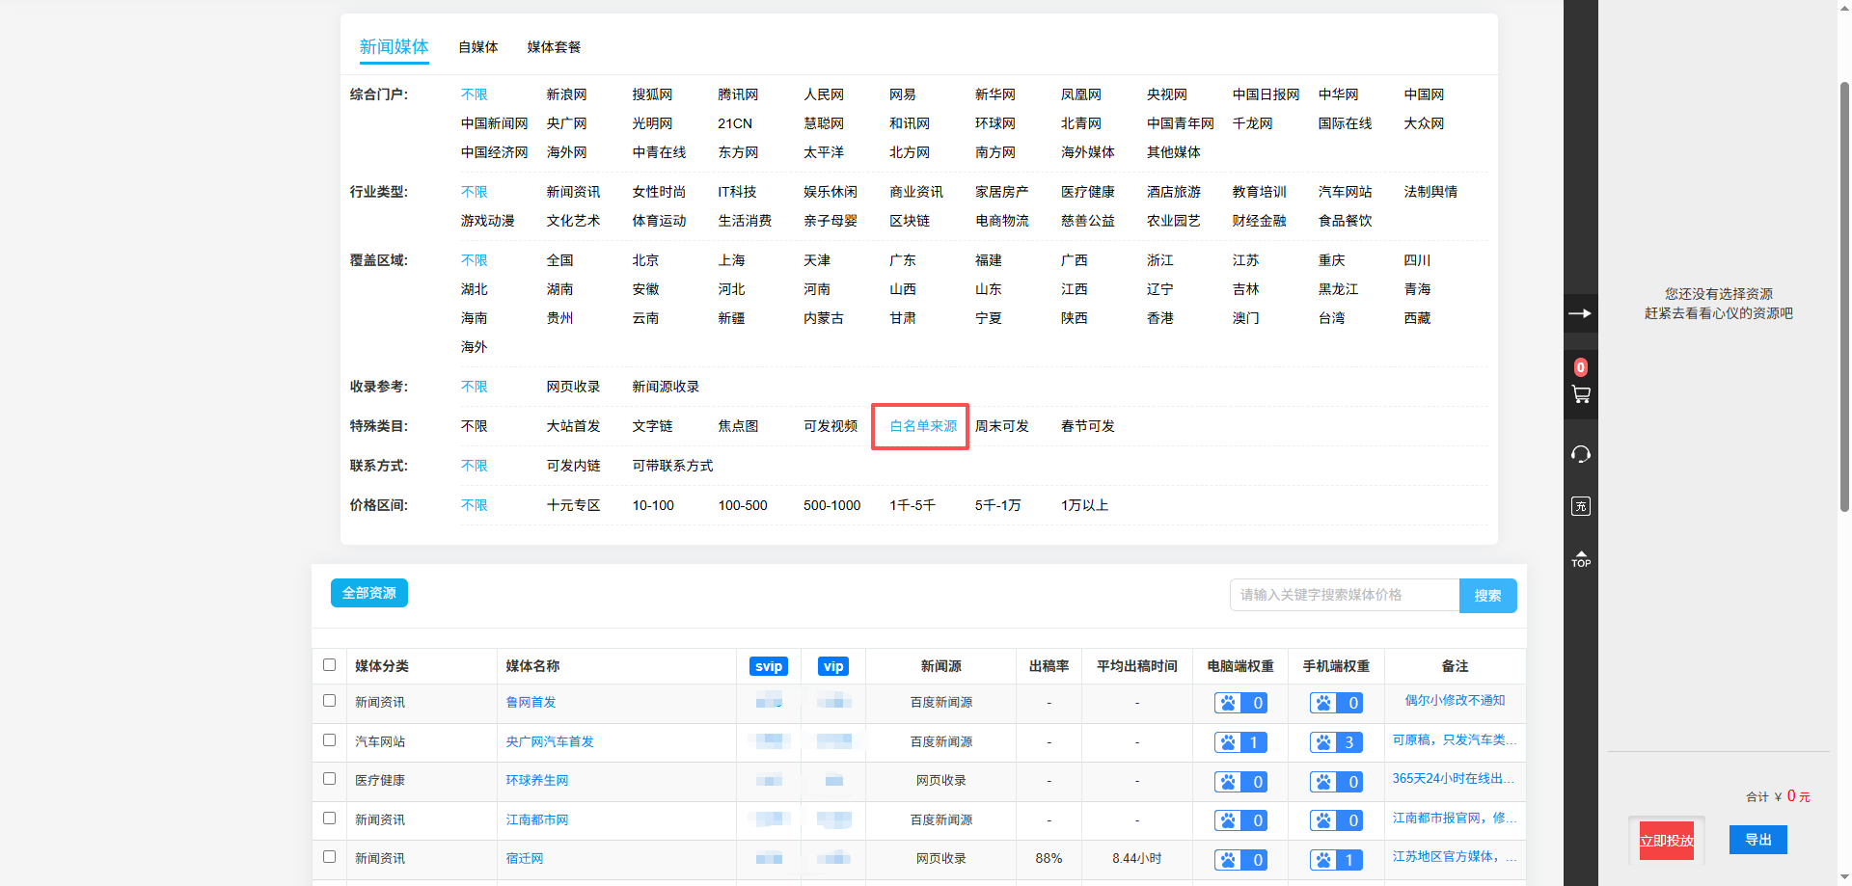Click the svip badge column header

[768, 666]
